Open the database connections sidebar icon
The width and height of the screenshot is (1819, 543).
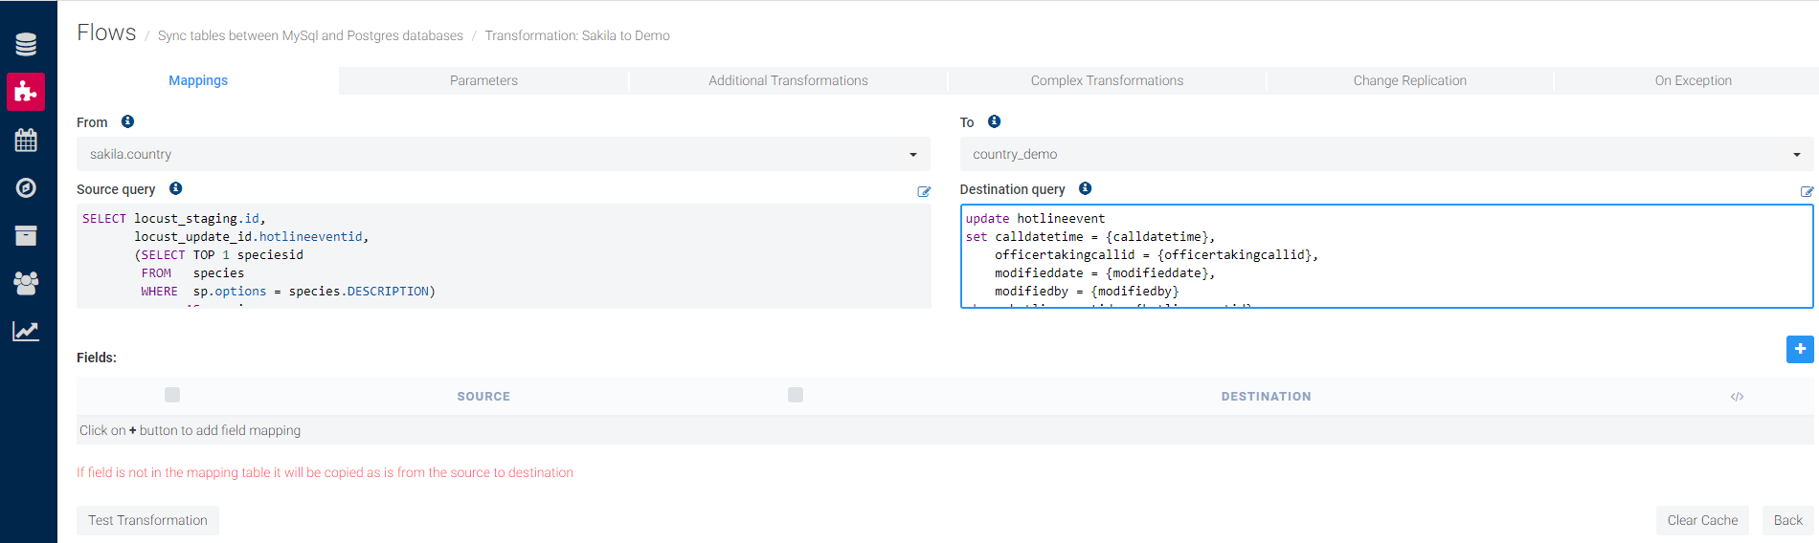click(x=26, y=44)
